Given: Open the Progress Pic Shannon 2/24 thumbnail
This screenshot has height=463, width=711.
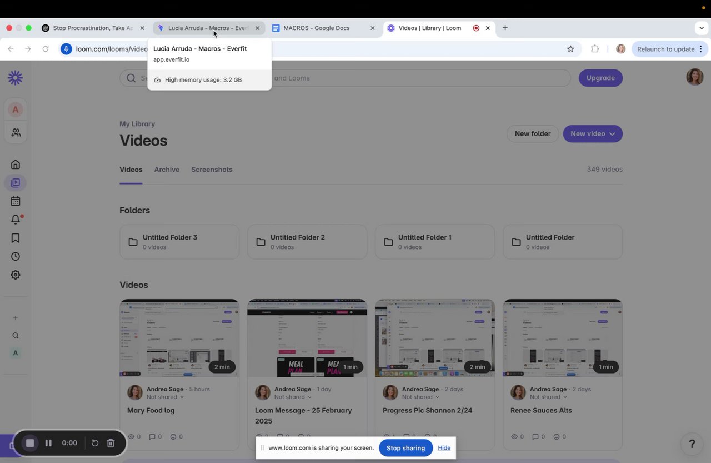Looking at the screenshot, I should pos(435,338).
